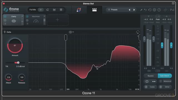Toggle the Maximizer module power button
The image size is (178, 100).
coord(27,17)
